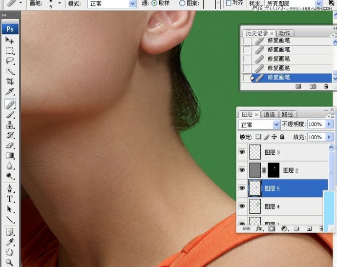This screenshot has height=267, width=337.
Task: Select the Brush tool
Action: 10,115
